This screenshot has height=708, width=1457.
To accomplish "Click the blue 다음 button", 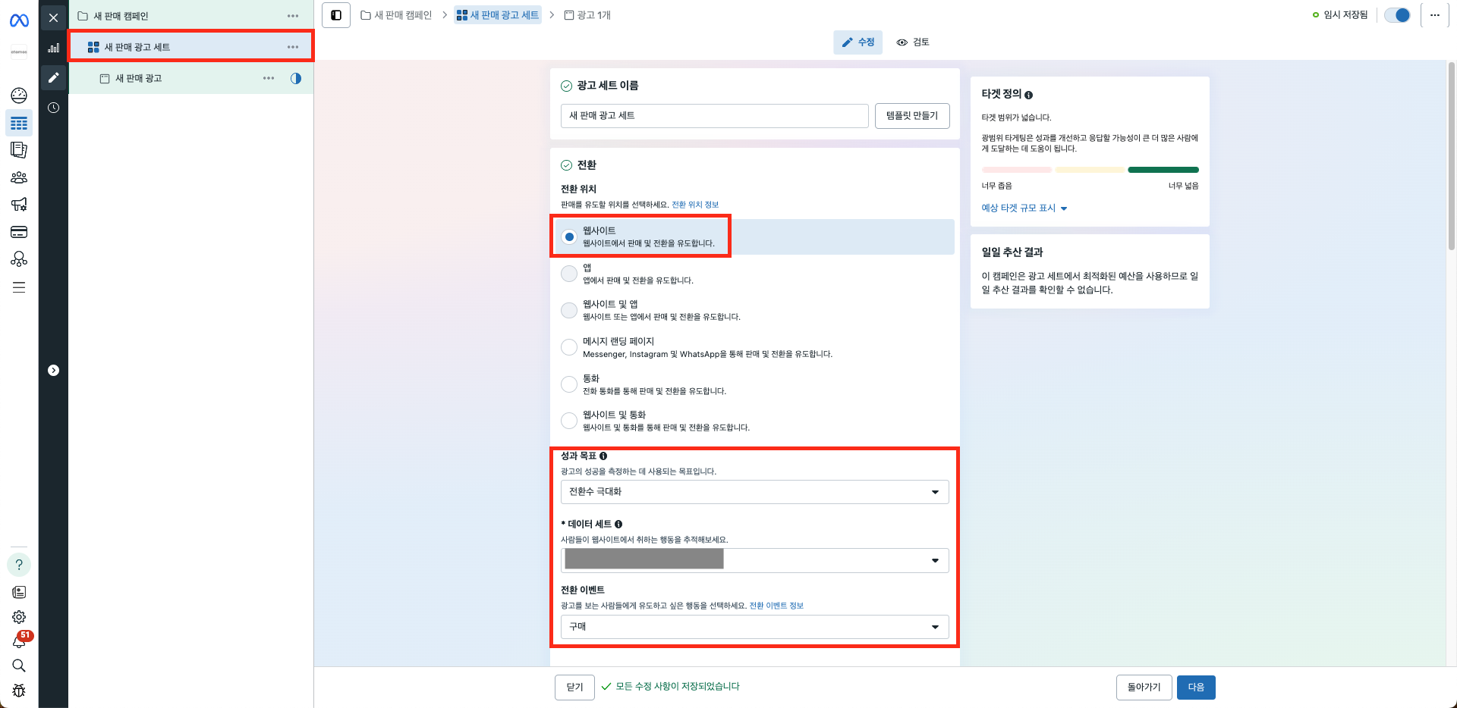I will [x=1195, y=688].
